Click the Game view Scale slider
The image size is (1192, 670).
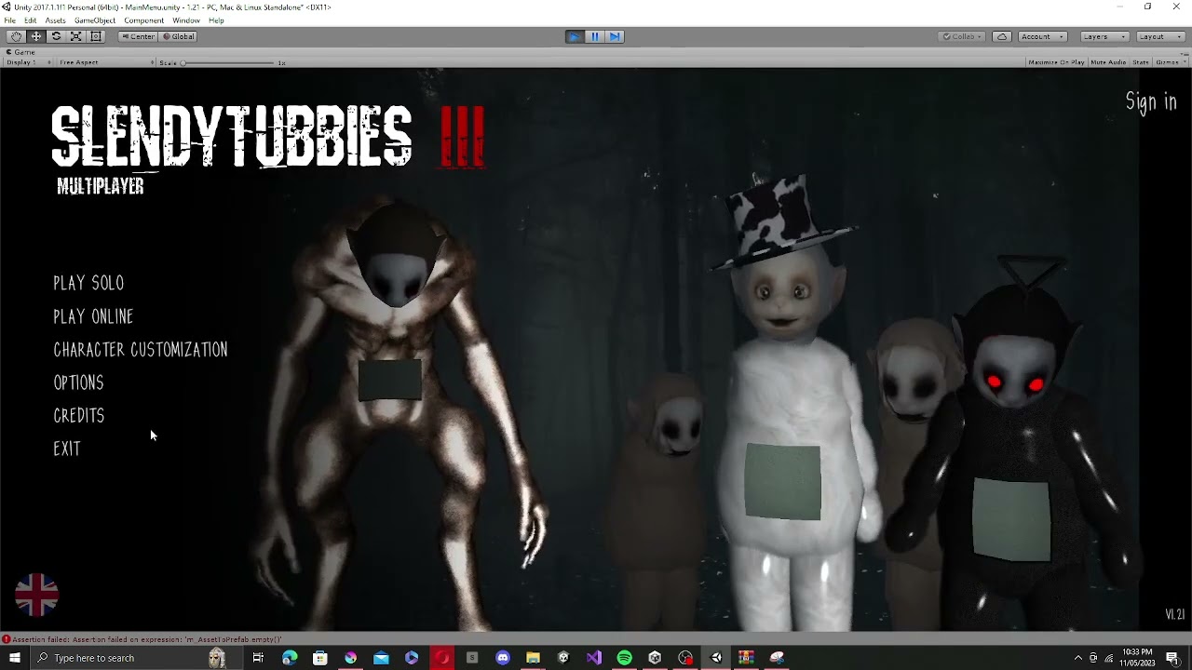click(229, 62)
